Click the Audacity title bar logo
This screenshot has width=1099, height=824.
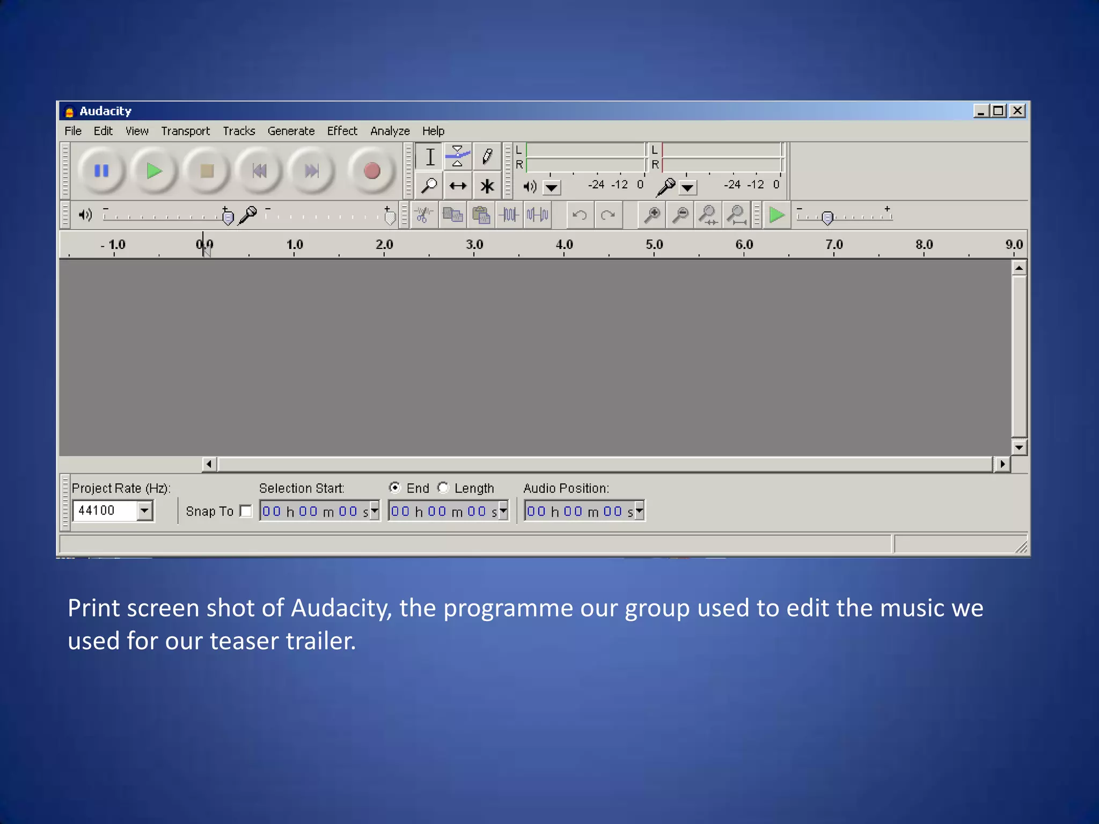click(69, 112)
